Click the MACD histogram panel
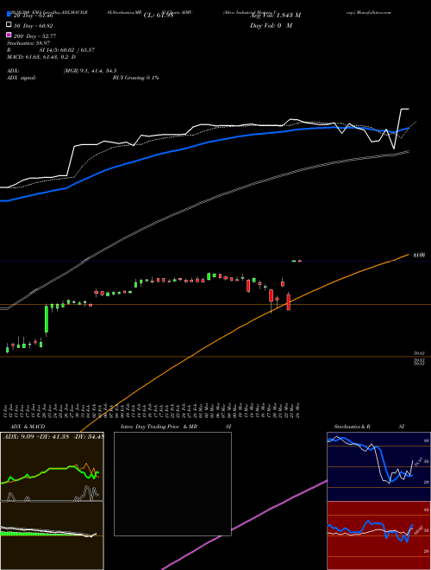 (x=52, y=535)
